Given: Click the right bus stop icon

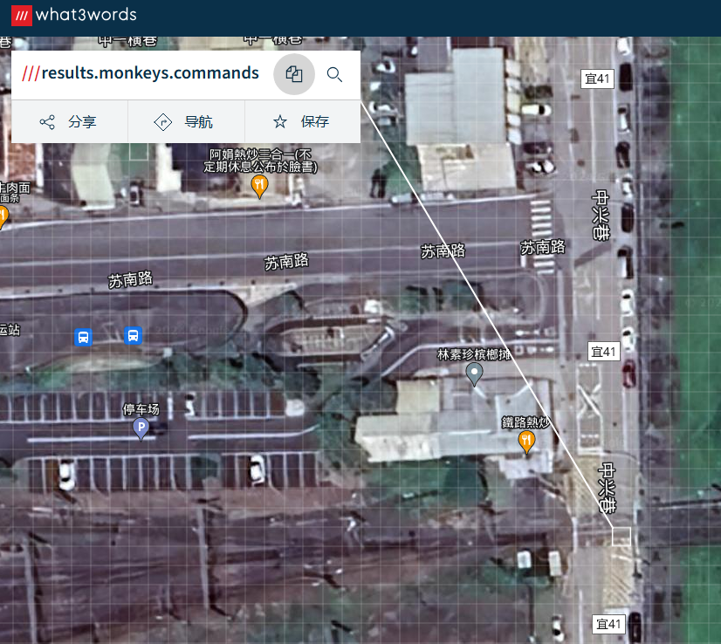Looking at the screenshot, I should coord(133,336).
